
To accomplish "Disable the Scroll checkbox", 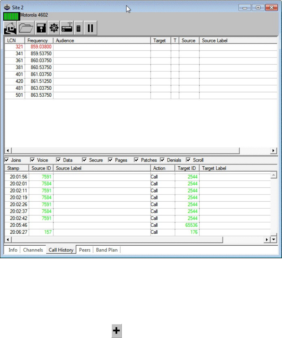I will click(188, 160).
